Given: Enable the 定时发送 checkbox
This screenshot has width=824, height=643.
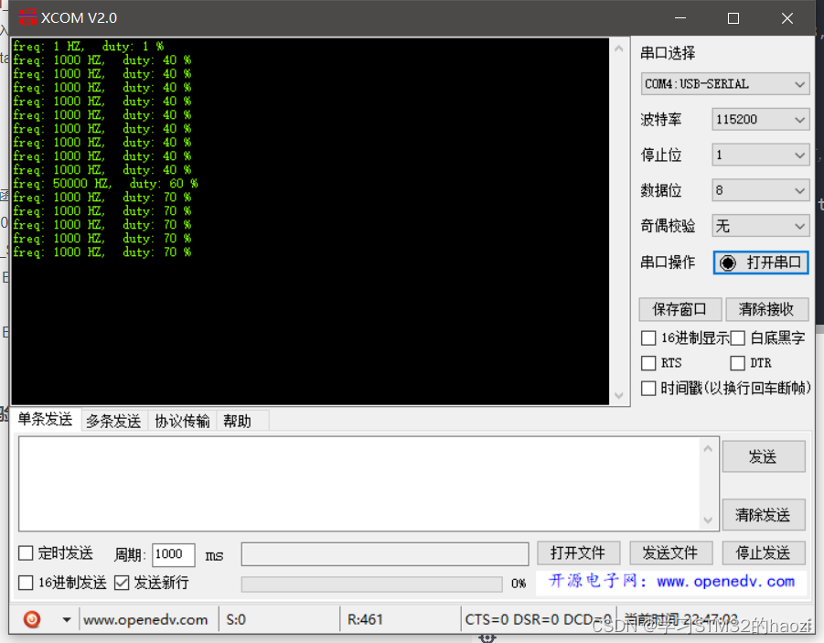Looking at the screenshot, I should (26, 553).
